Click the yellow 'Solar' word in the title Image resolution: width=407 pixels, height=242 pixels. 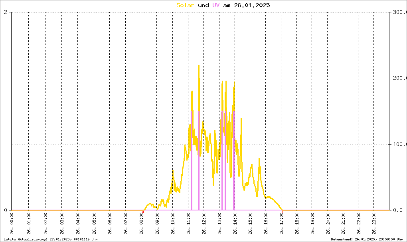tap(185, 5)
